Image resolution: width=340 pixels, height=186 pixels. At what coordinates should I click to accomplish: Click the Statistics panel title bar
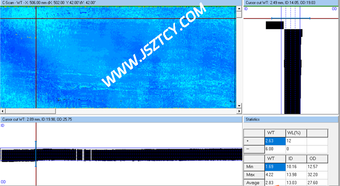pos(291,119)
